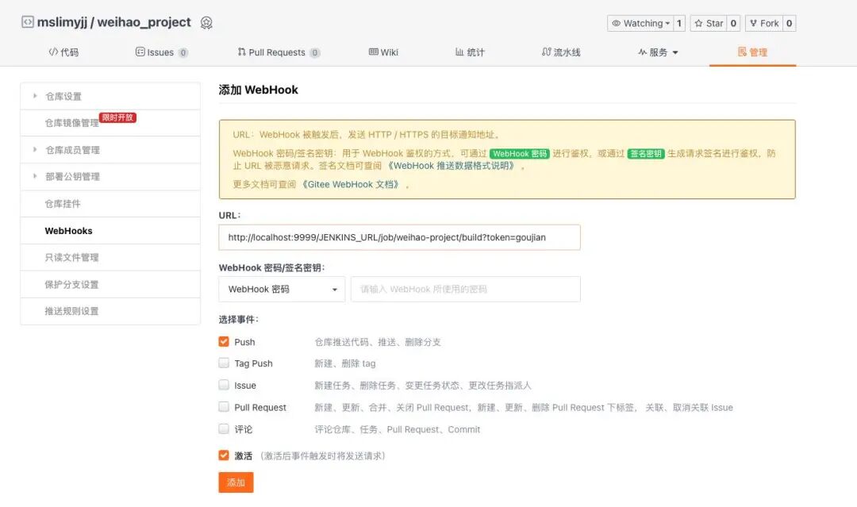Click the Fork count 0

[790, 24]
